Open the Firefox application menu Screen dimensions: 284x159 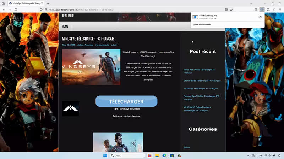tap(280, 10)
